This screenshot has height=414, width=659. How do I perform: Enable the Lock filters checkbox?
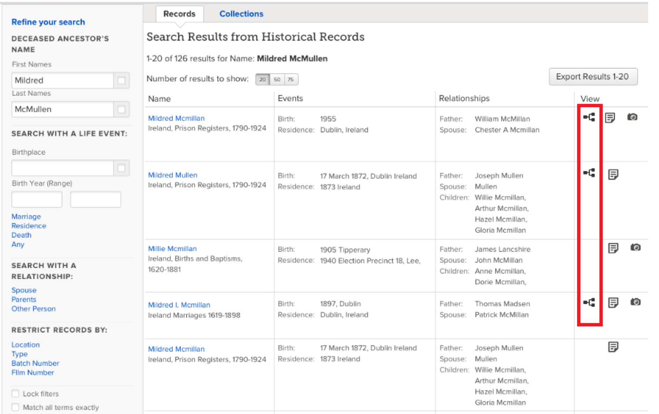15,393
